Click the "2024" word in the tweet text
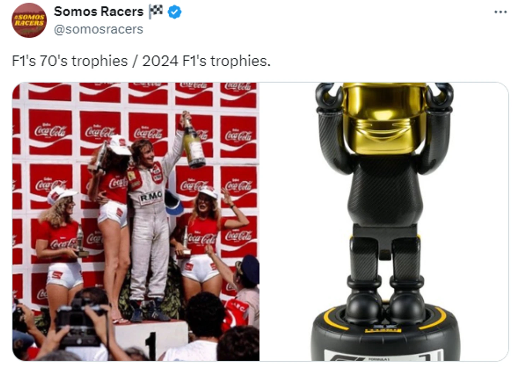516x367 pixels. (160, 61)
